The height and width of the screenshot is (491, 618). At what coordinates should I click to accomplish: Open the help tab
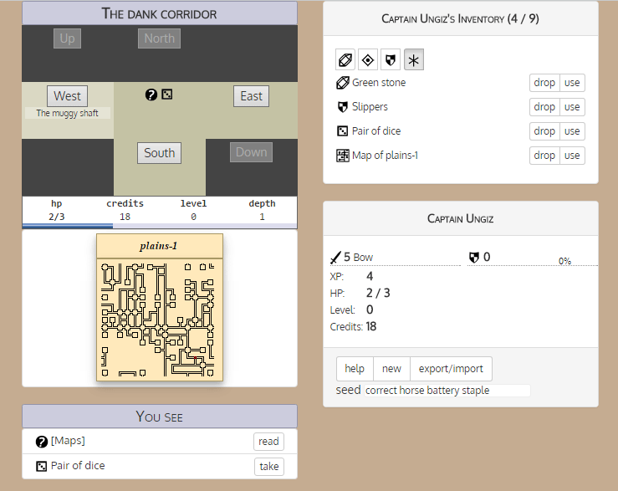click(355, 368)
